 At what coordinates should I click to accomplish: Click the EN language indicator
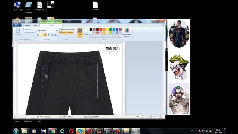[192, 131]
